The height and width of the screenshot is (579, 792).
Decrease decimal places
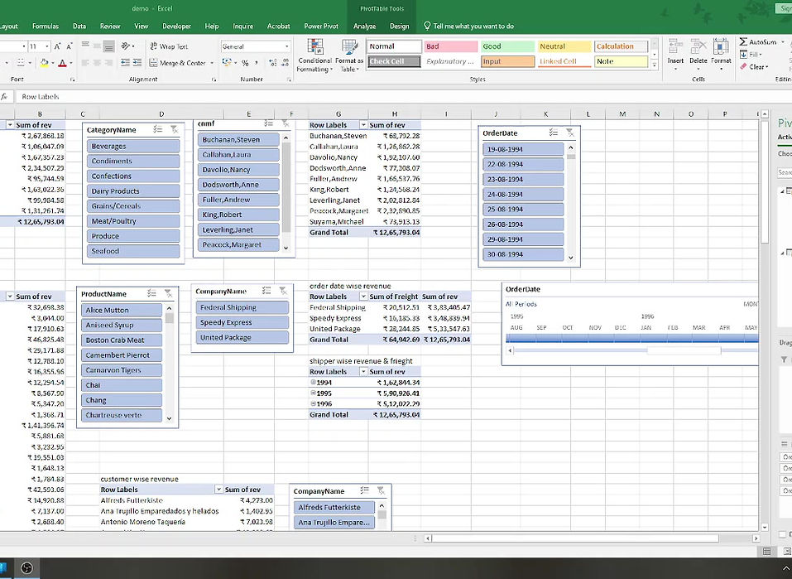285,63
